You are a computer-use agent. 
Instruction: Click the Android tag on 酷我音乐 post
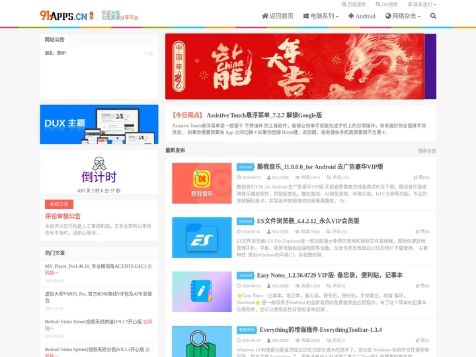tap(245, 167)
